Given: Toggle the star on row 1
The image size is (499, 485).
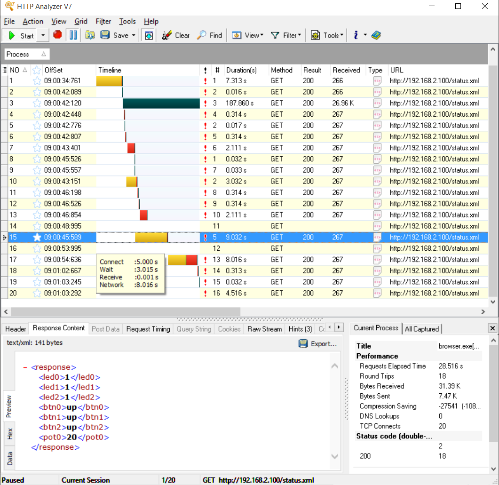Looking at the screenshot, I should [37, 81].
